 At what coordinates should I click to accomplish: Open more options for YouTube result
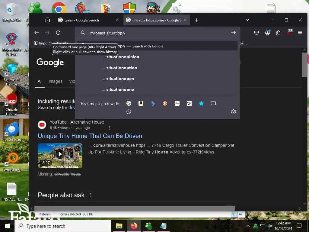(109, 128)
